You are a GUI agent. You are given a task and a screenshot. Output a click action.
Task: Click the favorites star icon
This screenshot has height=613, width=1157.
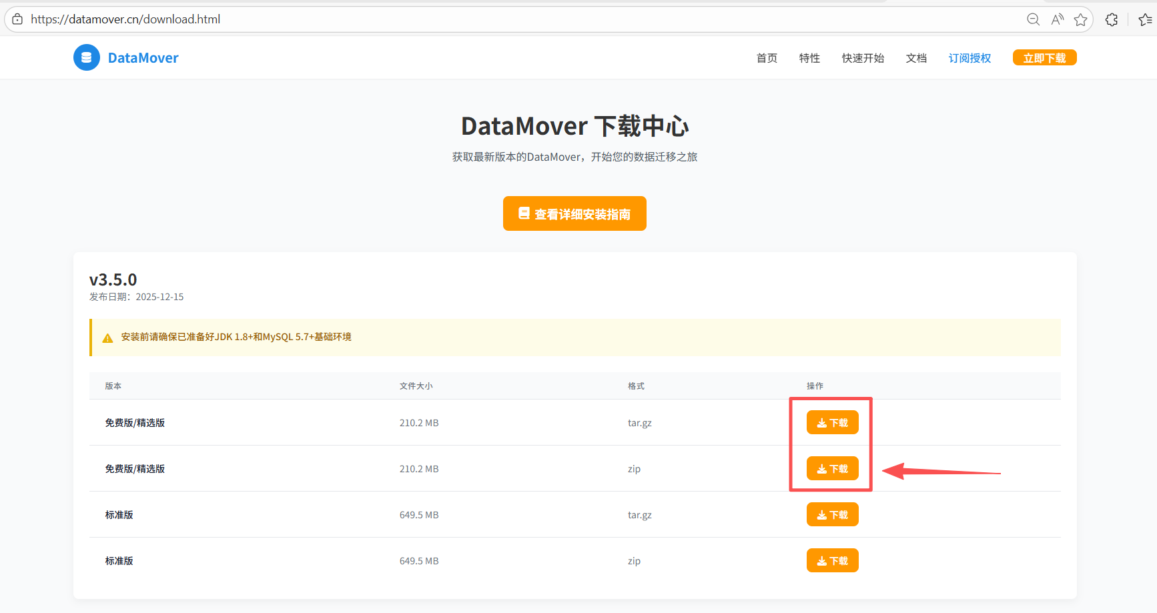[x=1082, y=19]
